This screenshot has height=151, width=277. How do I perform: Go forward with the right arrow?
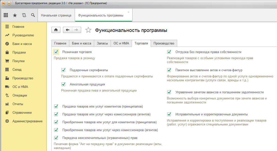coord(77,30)
